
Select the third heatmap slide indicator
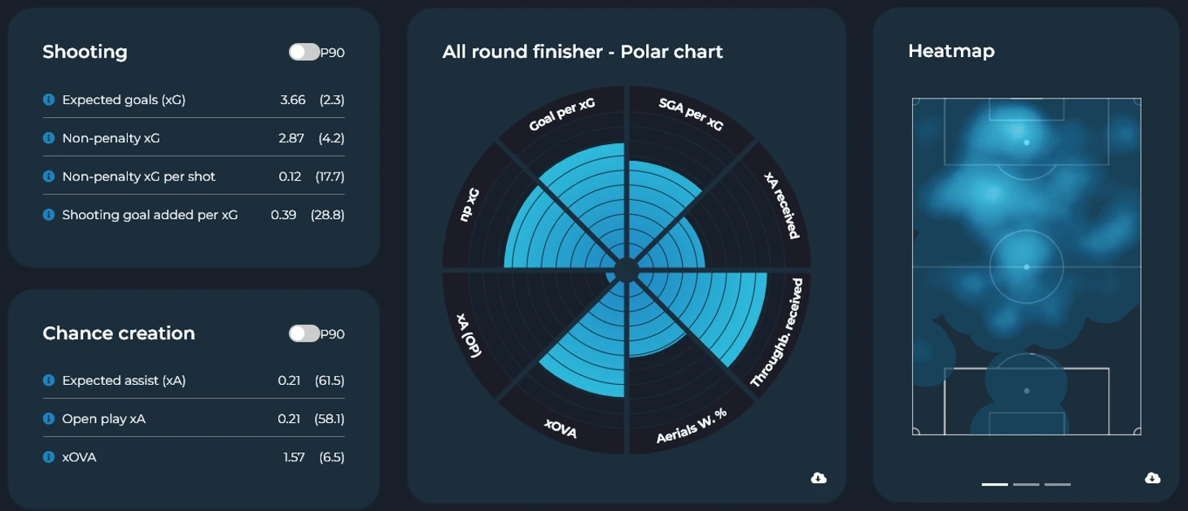coord(1058,484)
